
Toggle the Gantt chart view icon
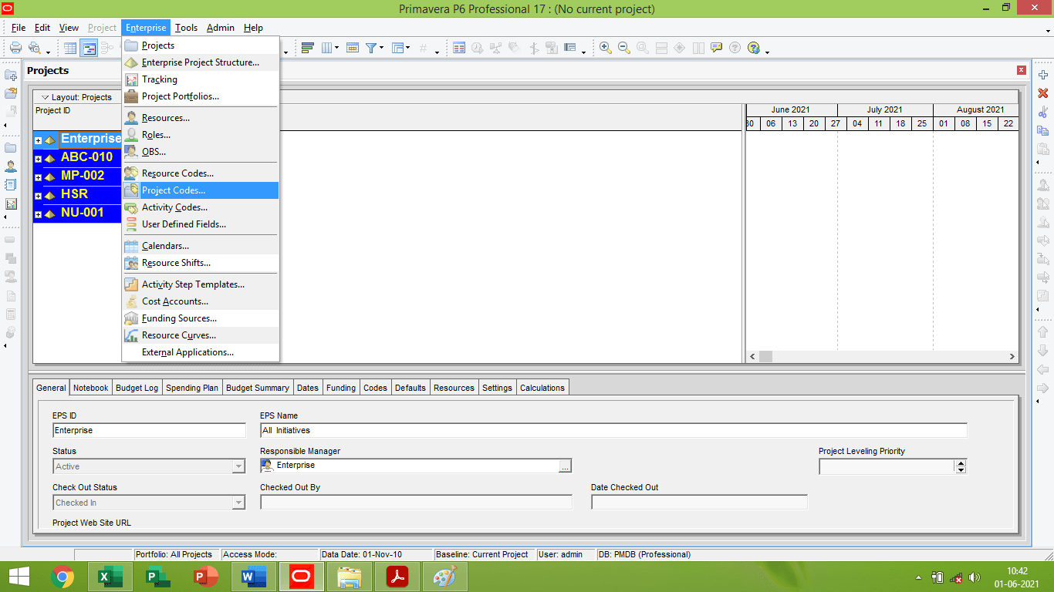(x=89, y=48)
